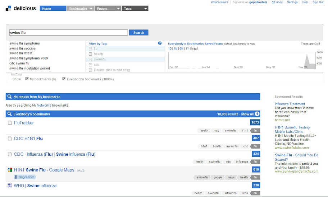Open www.survivepandemicflu.com sponsored URL
This screenshot has height=197, width=328.
(296, 172)
